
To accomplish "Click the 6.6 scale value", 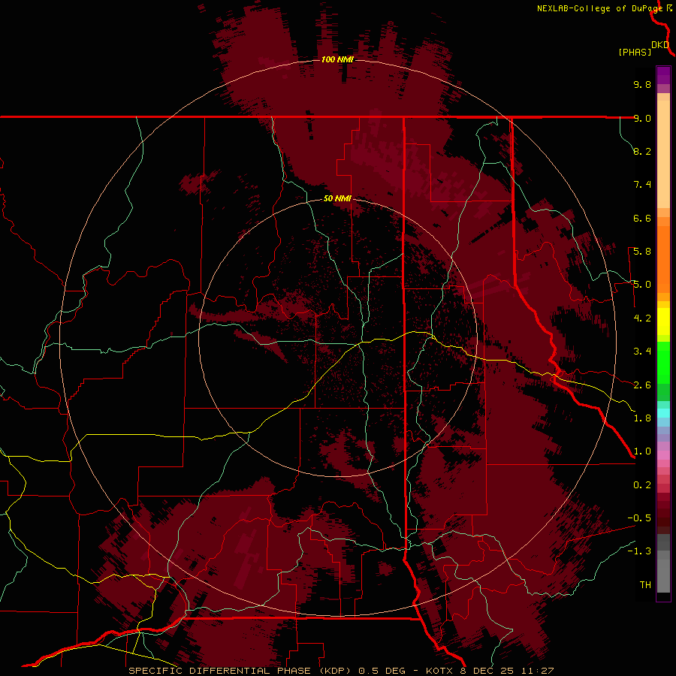I will (642, 218).
